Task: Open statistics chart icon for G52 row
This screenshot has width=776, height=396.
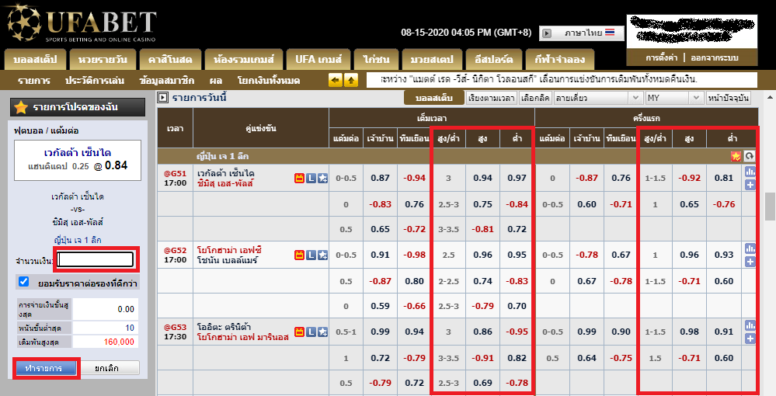Action: [750, 248]
